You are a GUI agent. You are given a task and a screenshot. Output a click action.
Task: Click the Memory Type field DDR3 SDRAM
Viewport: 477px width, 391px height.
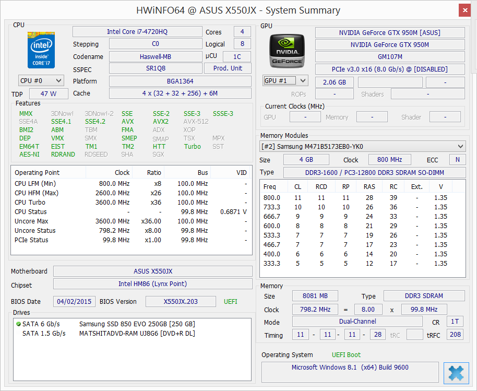click(424, 296)
